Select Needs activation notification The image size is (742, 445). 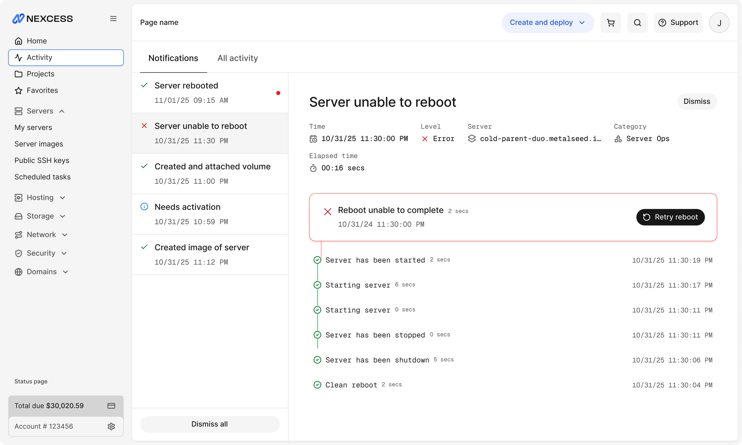click(x=210, y=214)
